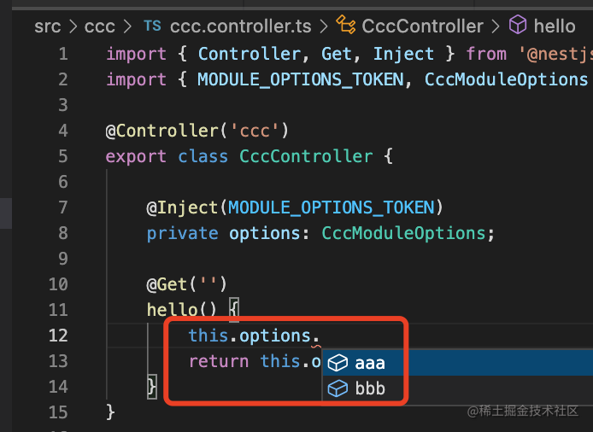Click the property icon beside bbb suggestion
This screenshot has height=432, width=593.
[x=338, y=389]
